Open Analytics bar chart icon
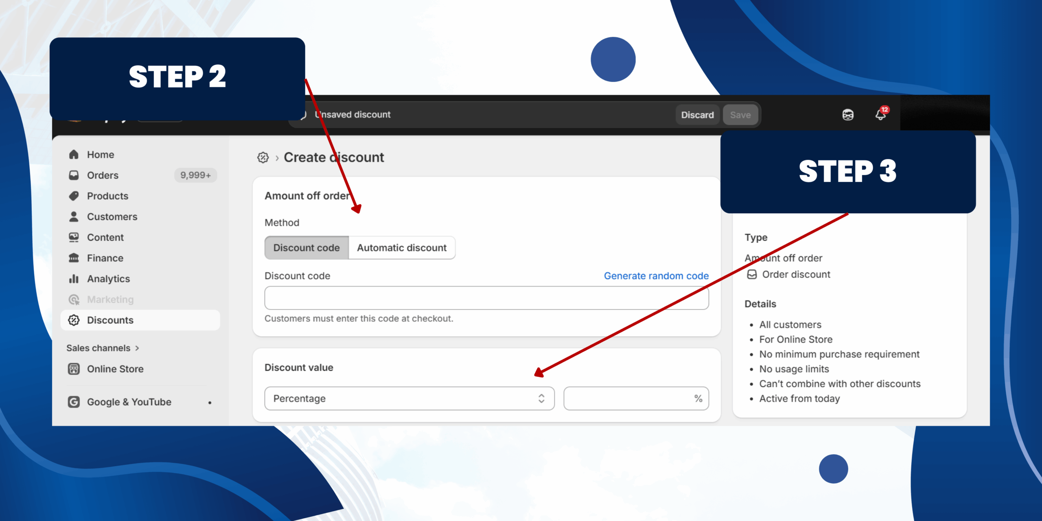Image resolution: width=1042 pixels, height=521 pixels. (74, 279)
